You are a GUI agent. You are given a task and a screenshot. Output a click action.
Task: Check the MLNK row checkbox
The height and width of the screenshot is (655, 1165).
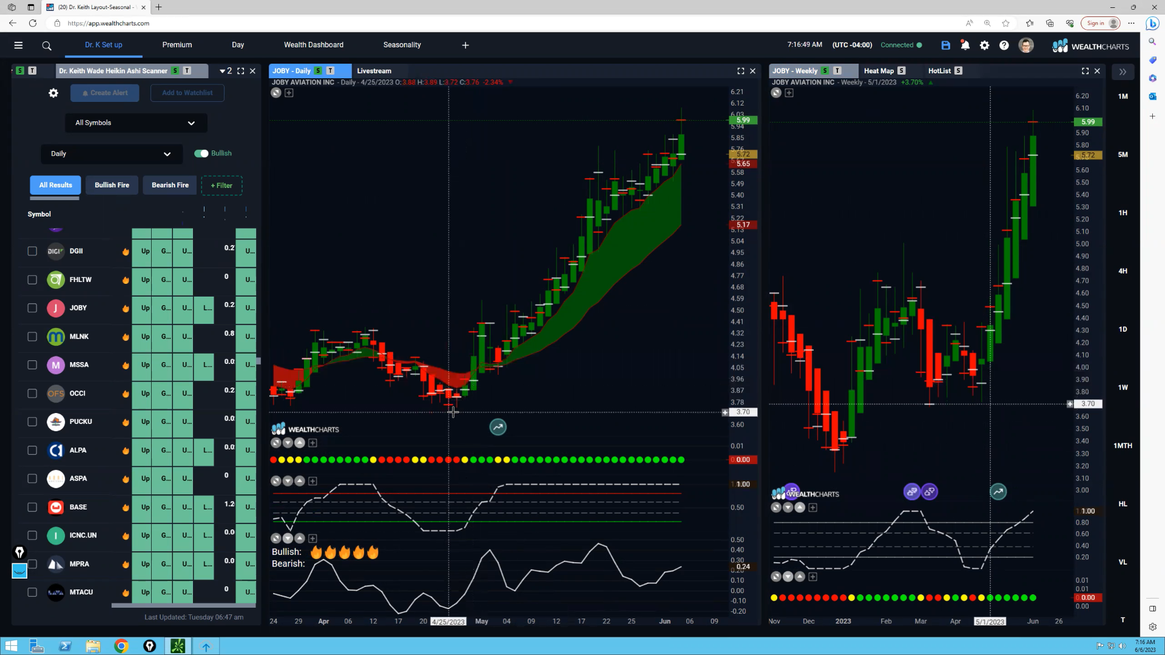(32, 337)
